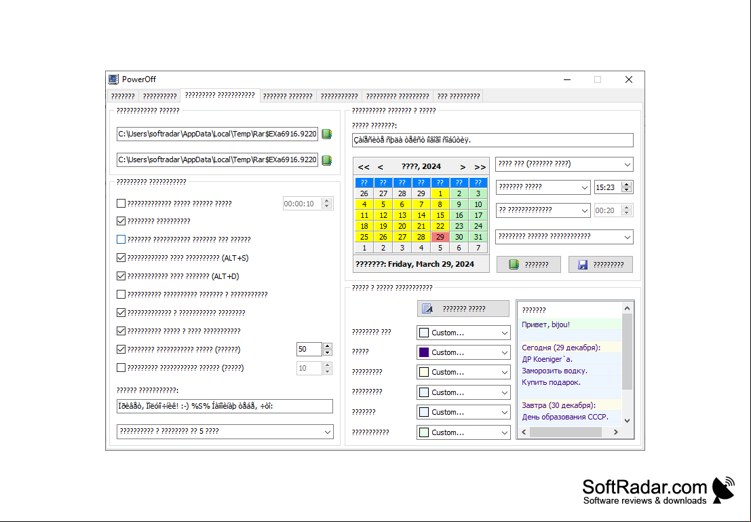Click the PowerOff app icon in the title bar
Viewport: 751px width, 522px height.
[x=113, y=79]
